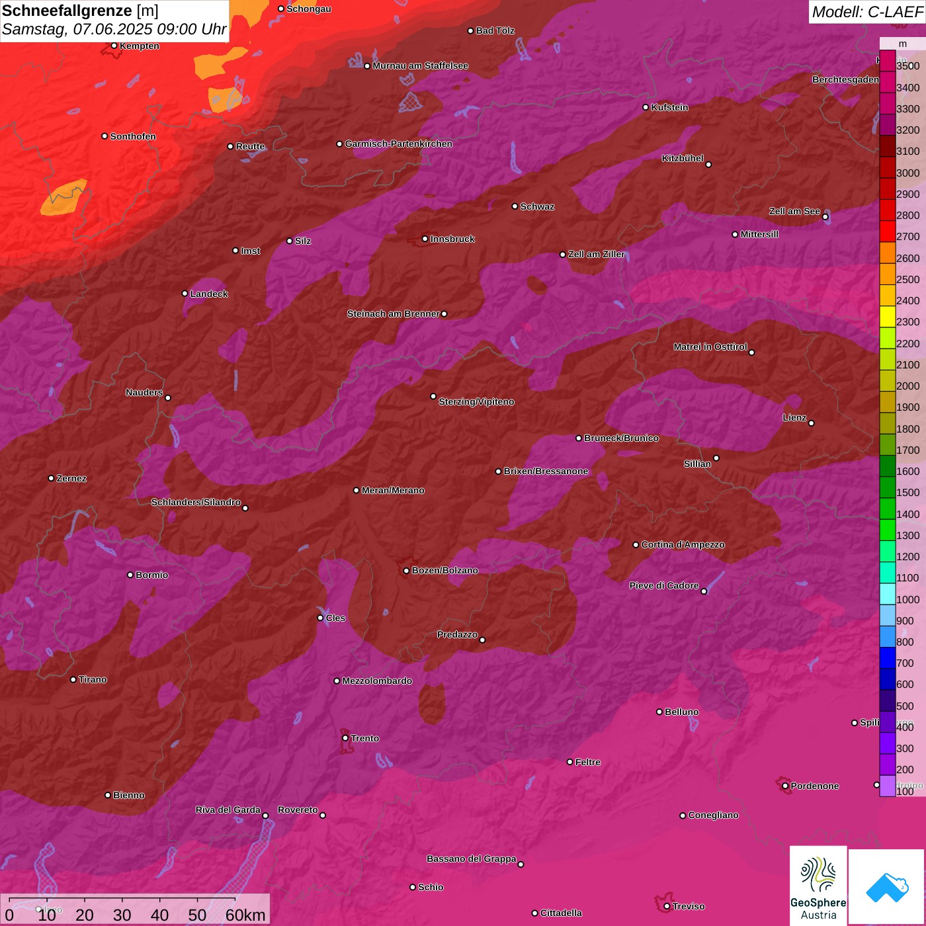Click the GeoSphere Austria logo
The width and height of the screenshot is (926, 926).
[x=818, y=886]
